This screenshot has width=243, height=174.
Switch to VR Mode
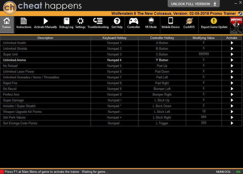(x=151, y=23)
